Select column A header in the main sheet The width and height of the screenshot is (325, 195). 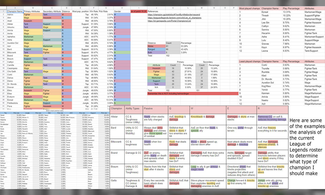[x=15, y=8]
